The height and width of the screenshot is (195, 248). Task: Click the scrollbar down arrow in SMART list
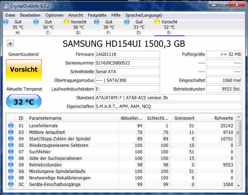pos(239,186)
